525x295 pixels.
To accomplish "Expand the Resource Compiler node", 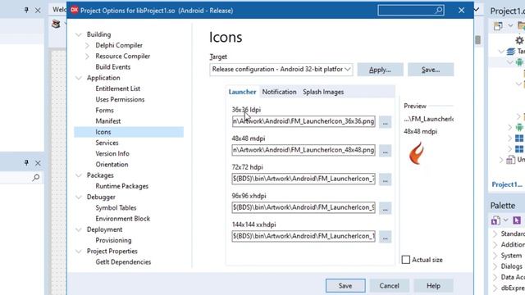I will pyautogui.click(x=88, y=57).
